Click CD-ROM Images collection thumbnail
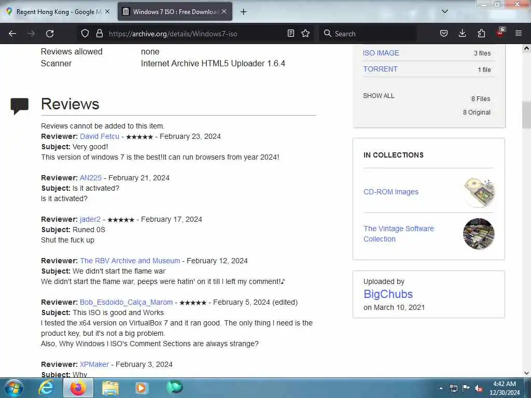The width and height of the screenshot is (531, 398). click(479, 192)
